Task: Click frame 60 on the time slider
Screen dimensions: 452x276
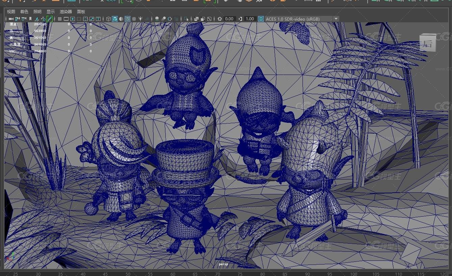Action: tap(173, 274)
